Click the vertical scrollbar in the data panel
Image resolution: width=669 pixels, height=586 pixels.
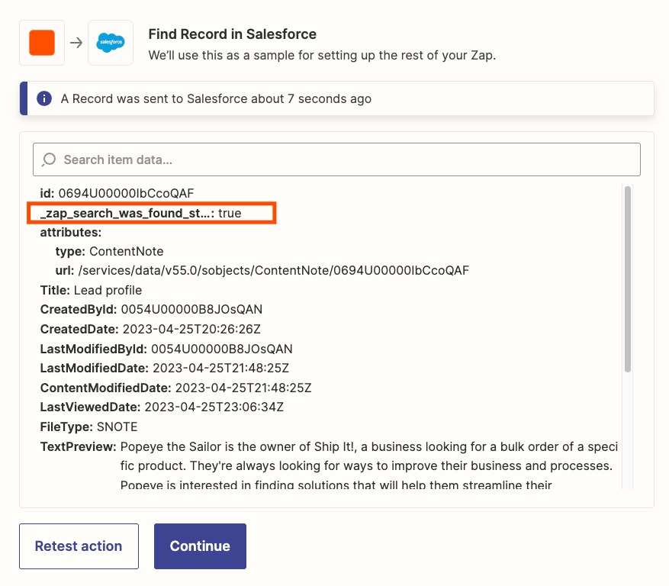point(627,279)
